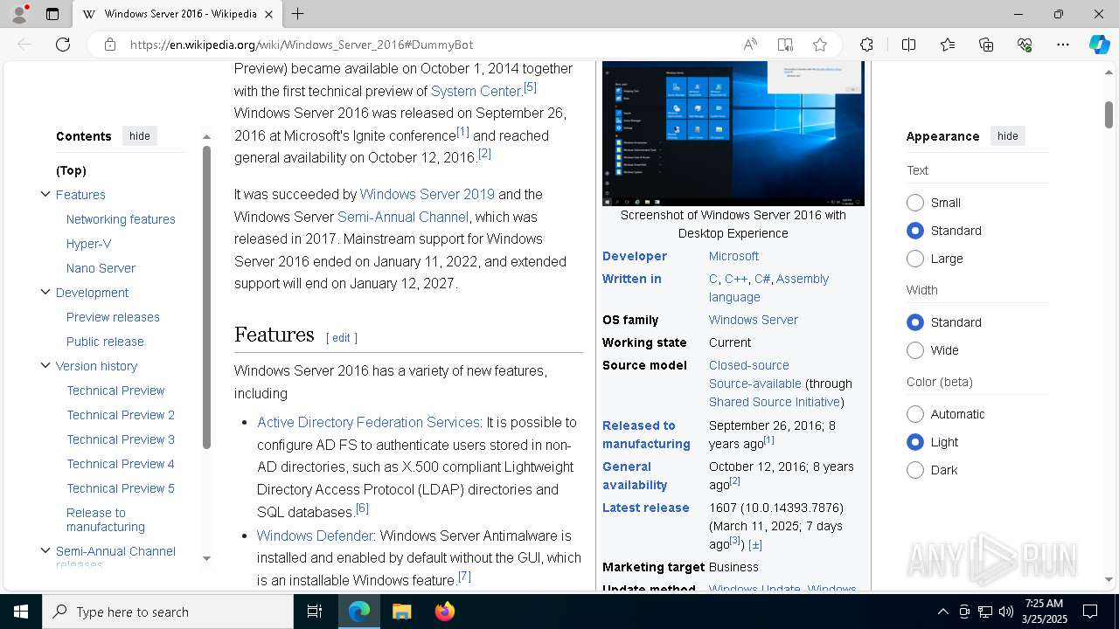The width and height of the screenshot is (1119, 629).
Task: Open the Microsoft developer link in infobox
Action: coord(733,256)
